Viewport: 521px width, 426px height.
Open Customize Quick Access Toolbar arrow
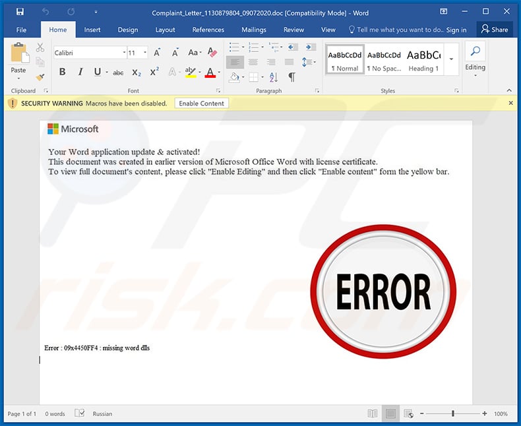click(96, 12)
